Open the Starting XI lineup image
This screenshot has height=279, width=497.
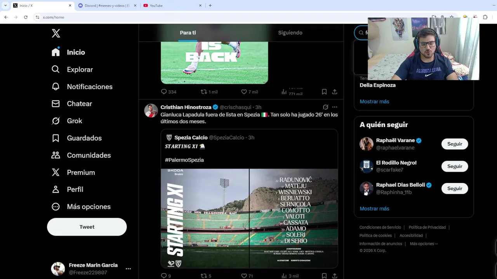249,218
